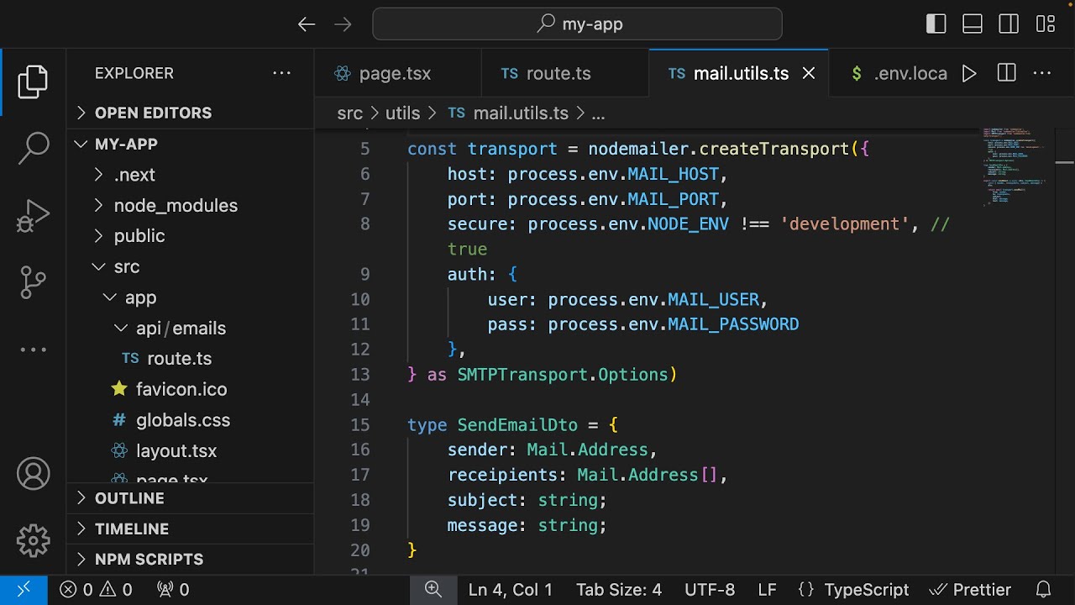
Task: Select the mail.utils.ts tab
Action: (x=739, y=73)
